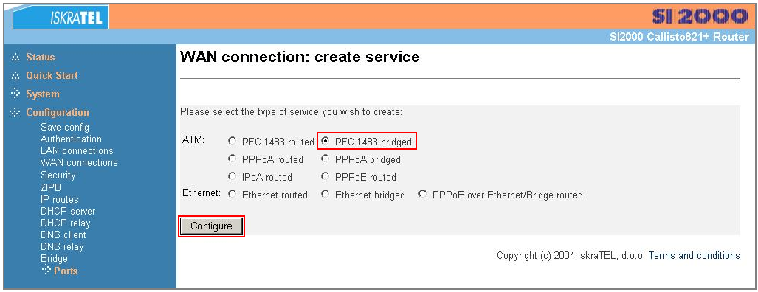Screen dimensions: 758x292
Task: Choose the PPPoA bridged radio button
Action: point(325,159)
